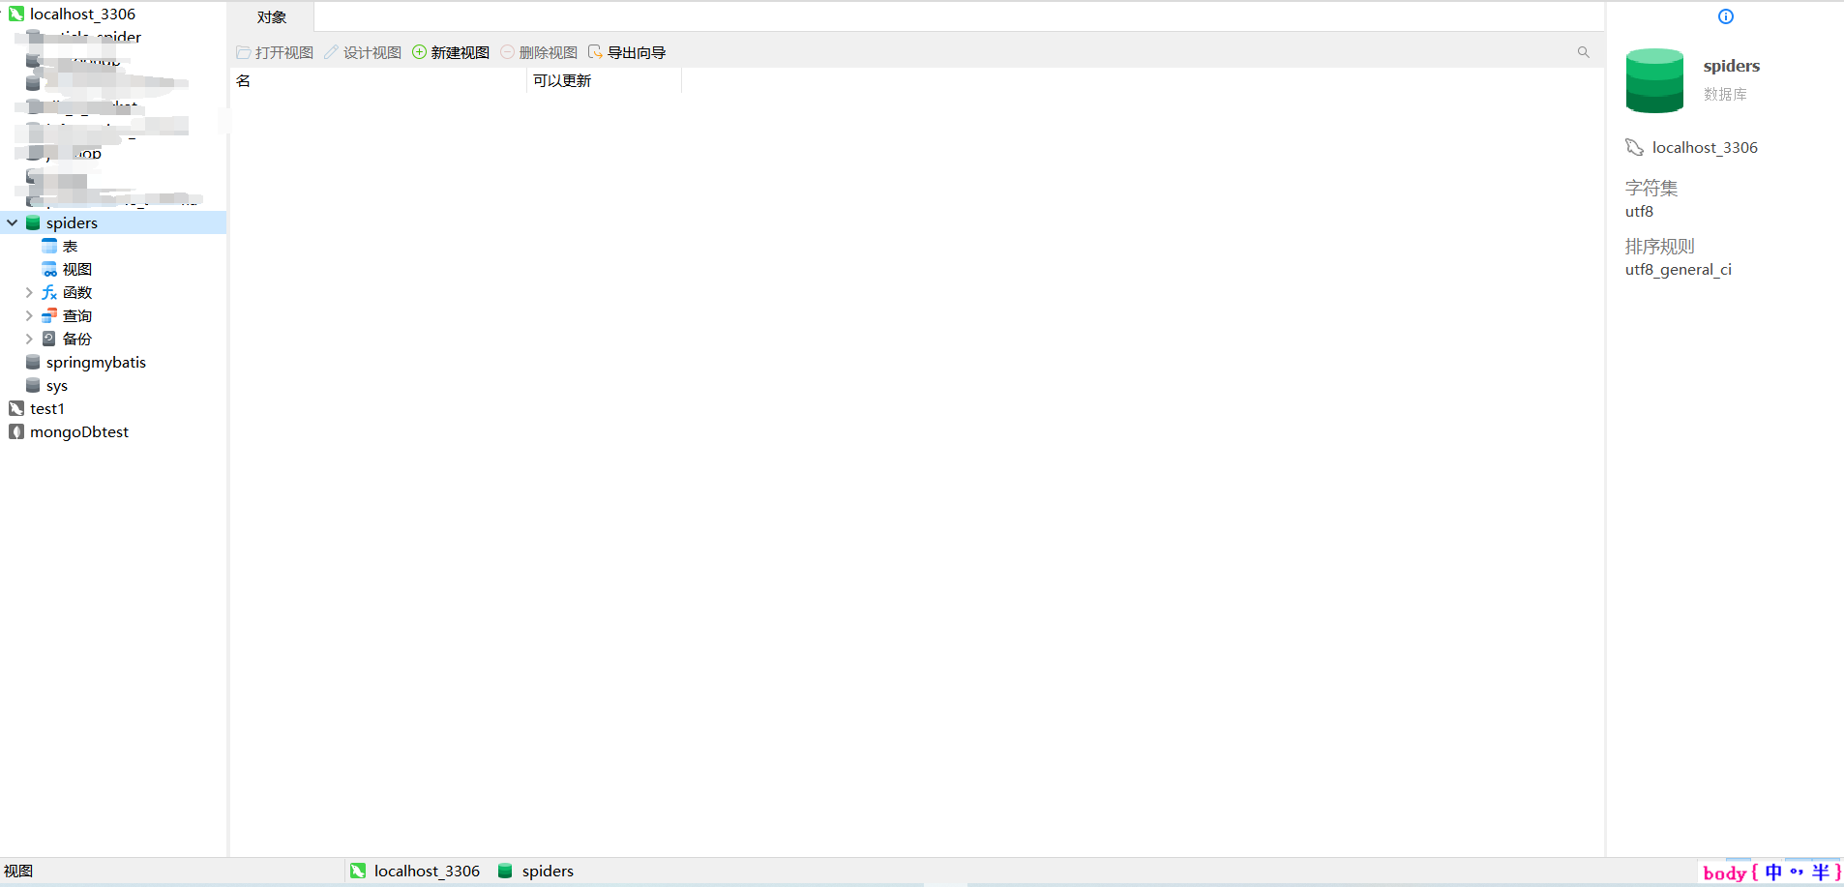
Task: Click the grey springmybatis database icon
Action: (x=33, y=362)
